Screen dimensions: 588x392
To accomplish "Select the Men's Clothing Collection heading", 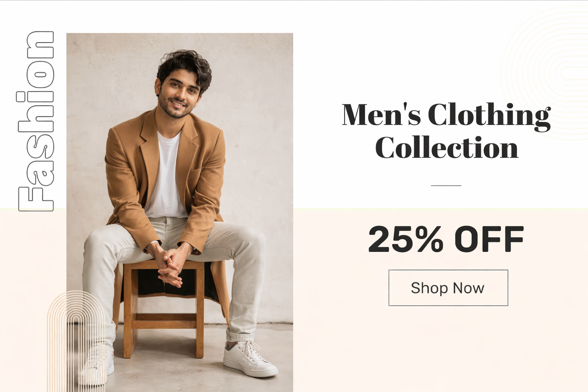I will pos(446,131).
